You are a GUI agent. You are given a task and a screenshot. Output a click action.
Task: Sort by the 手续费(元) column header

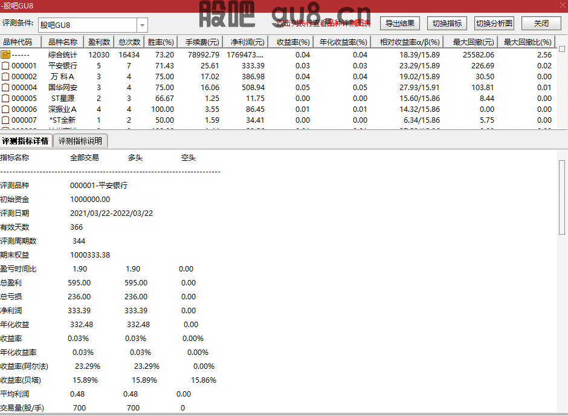click(201, 42)
